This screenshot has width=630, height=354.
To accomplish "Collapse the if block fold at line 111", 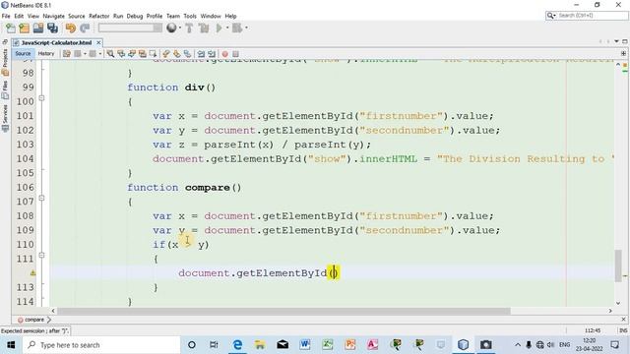I will point(41,255).
